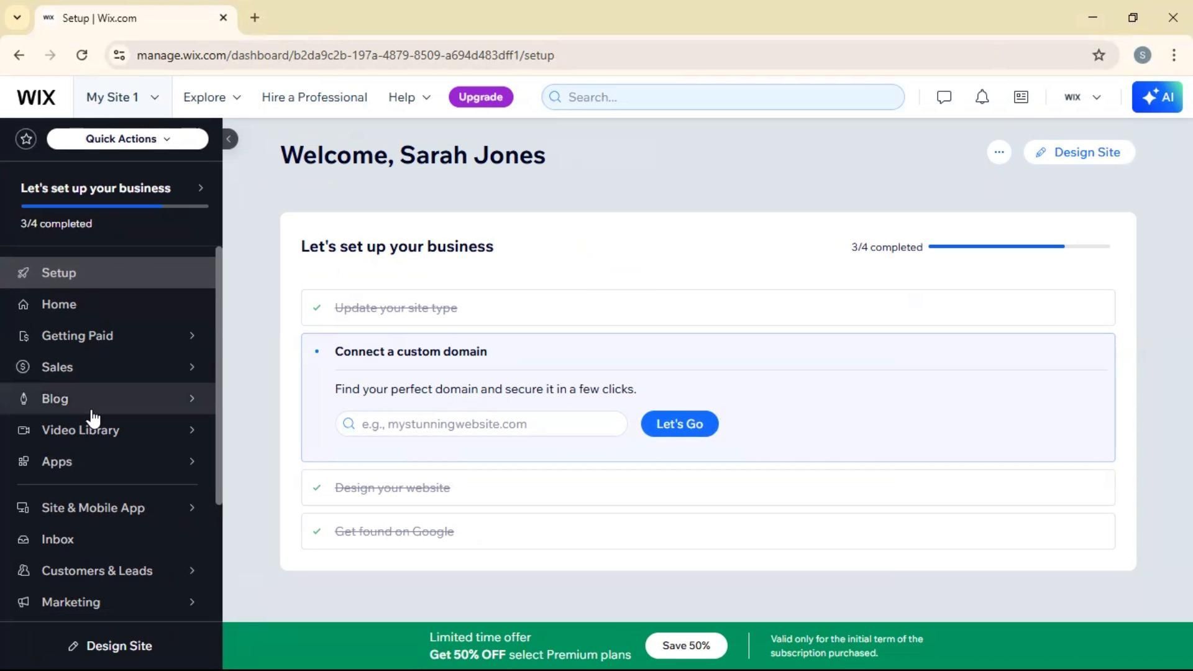The width and height of the screenshot is (1193, 671).
Task: Click the purple Upgrade button
Action: click(x=480, y=97)
